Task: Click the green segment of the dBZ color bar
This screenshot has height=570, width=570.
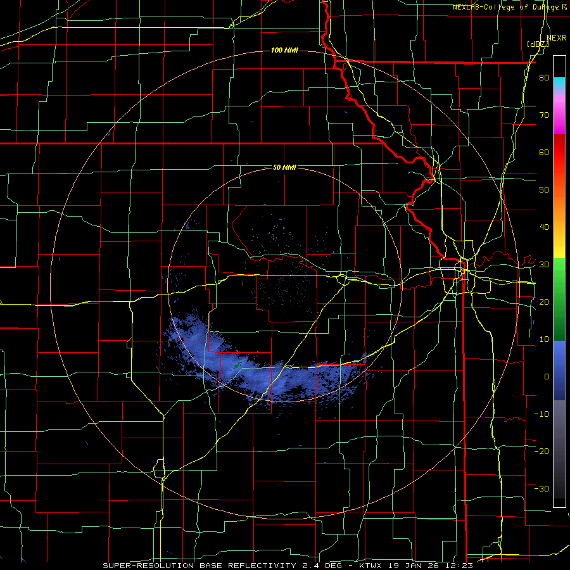Action: [x=559, y=299]
